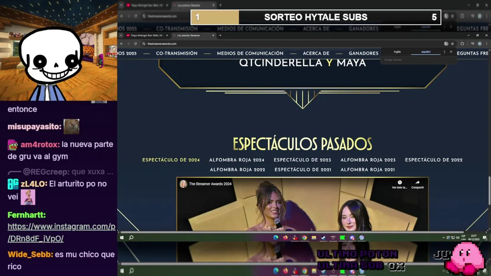Image resolution: width=491 pixels, height=276 pixels.
Task: Switch to the Tokyo Midnight Rain Walk tab
Action: pos(147,35)
